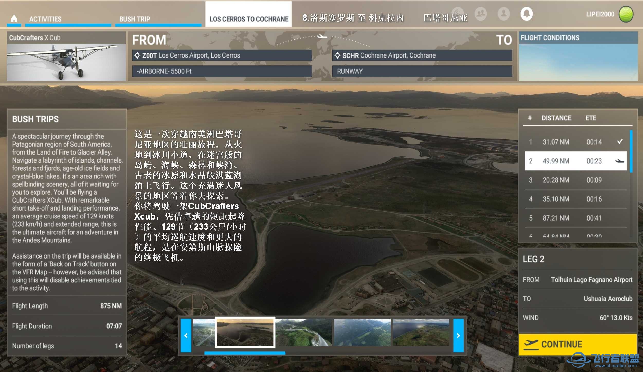Open the player profile silhouette icon
643x372 pixels.
[x=504, y=13]
